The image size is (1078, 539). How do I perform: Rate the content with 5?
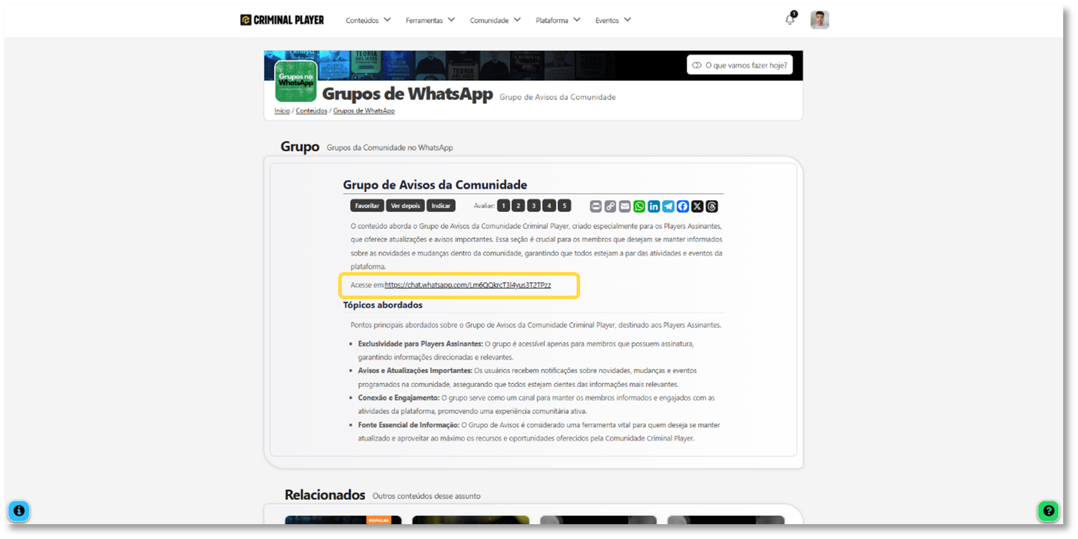click(564, 205)
